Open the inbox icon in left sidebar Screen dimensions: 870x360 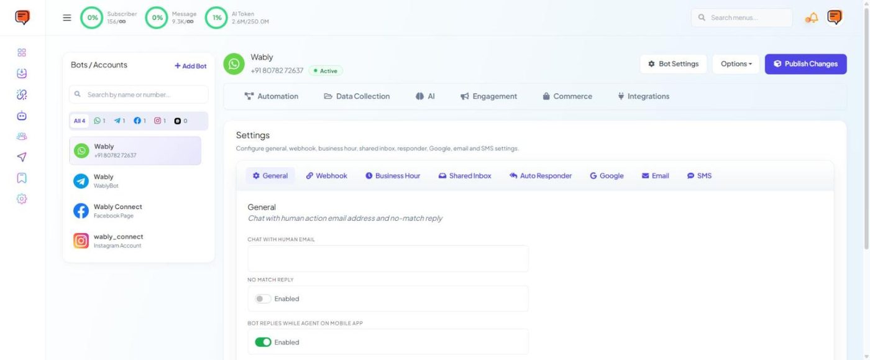click(x=22, y=73)
